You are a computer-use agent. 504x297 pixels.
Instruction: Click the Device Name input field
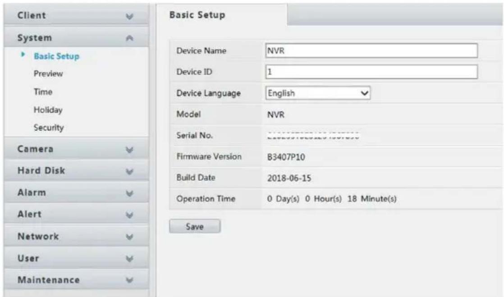371,51
